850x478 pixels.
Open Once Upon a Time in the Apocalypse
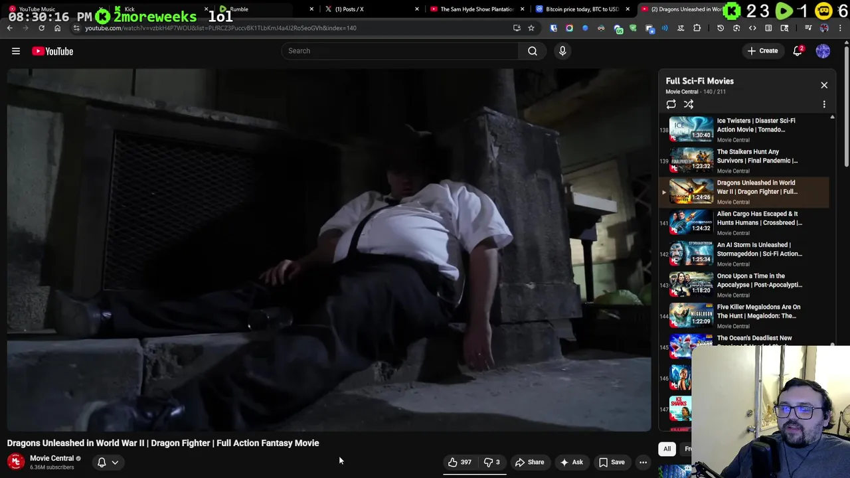[744, 285]
